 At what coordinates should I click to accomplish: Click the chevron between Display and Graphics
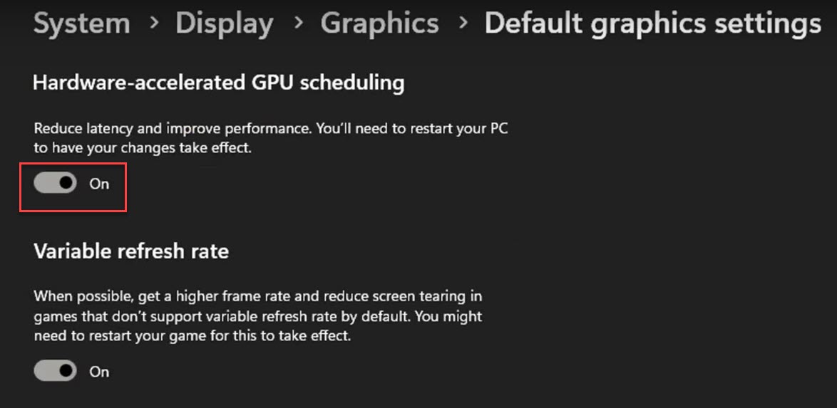pos(297,24)
